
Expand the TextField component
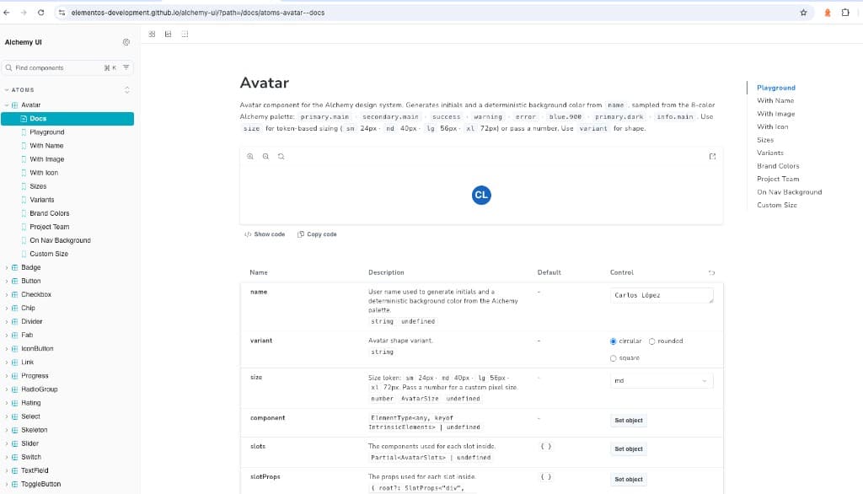coord(35,470)
